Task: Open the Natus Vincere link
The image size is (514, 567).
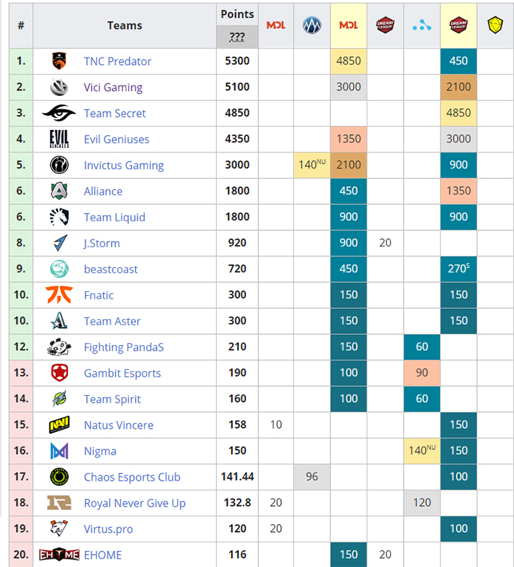Action: (x=119, y=425)
